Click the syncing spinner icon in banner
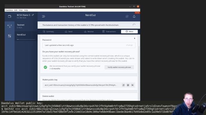Screen dimensions: 206x115 (x=134, y=25)
